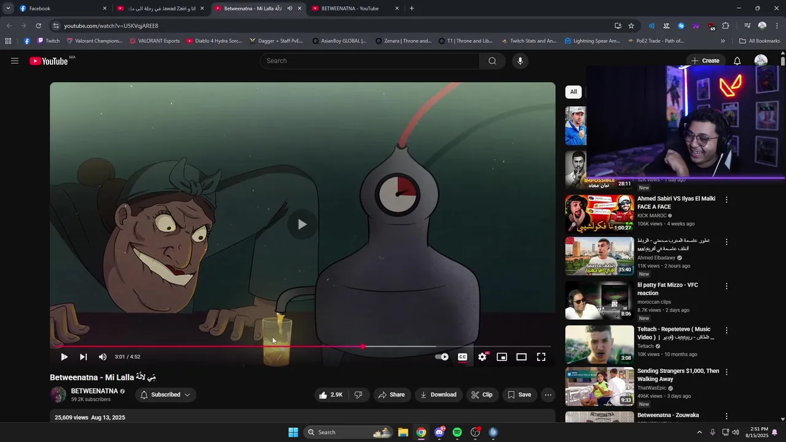Toggle the autoplay switch in the player

pyautogui.click(x=442, y=357)
